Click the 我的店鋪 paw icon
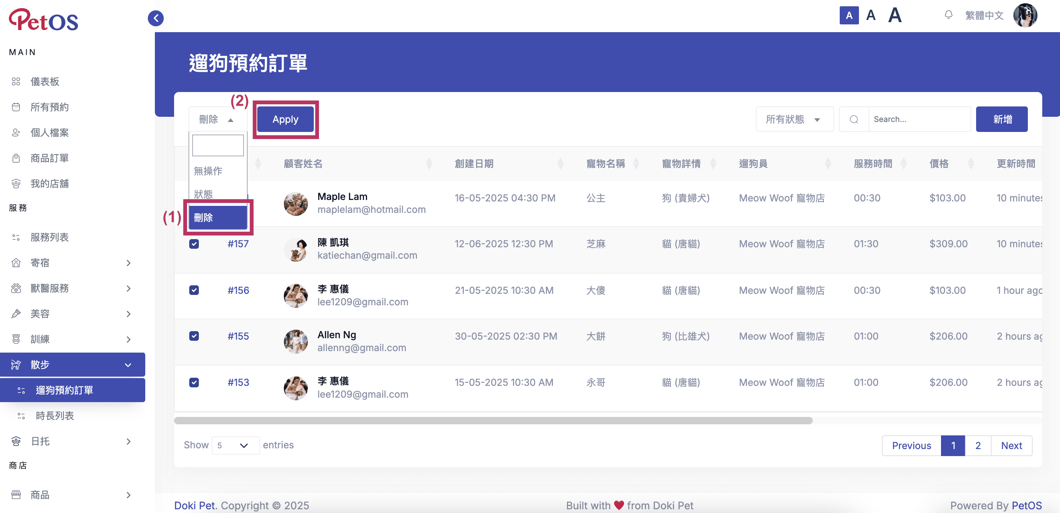1060x513 pixels. coord(16,183)
